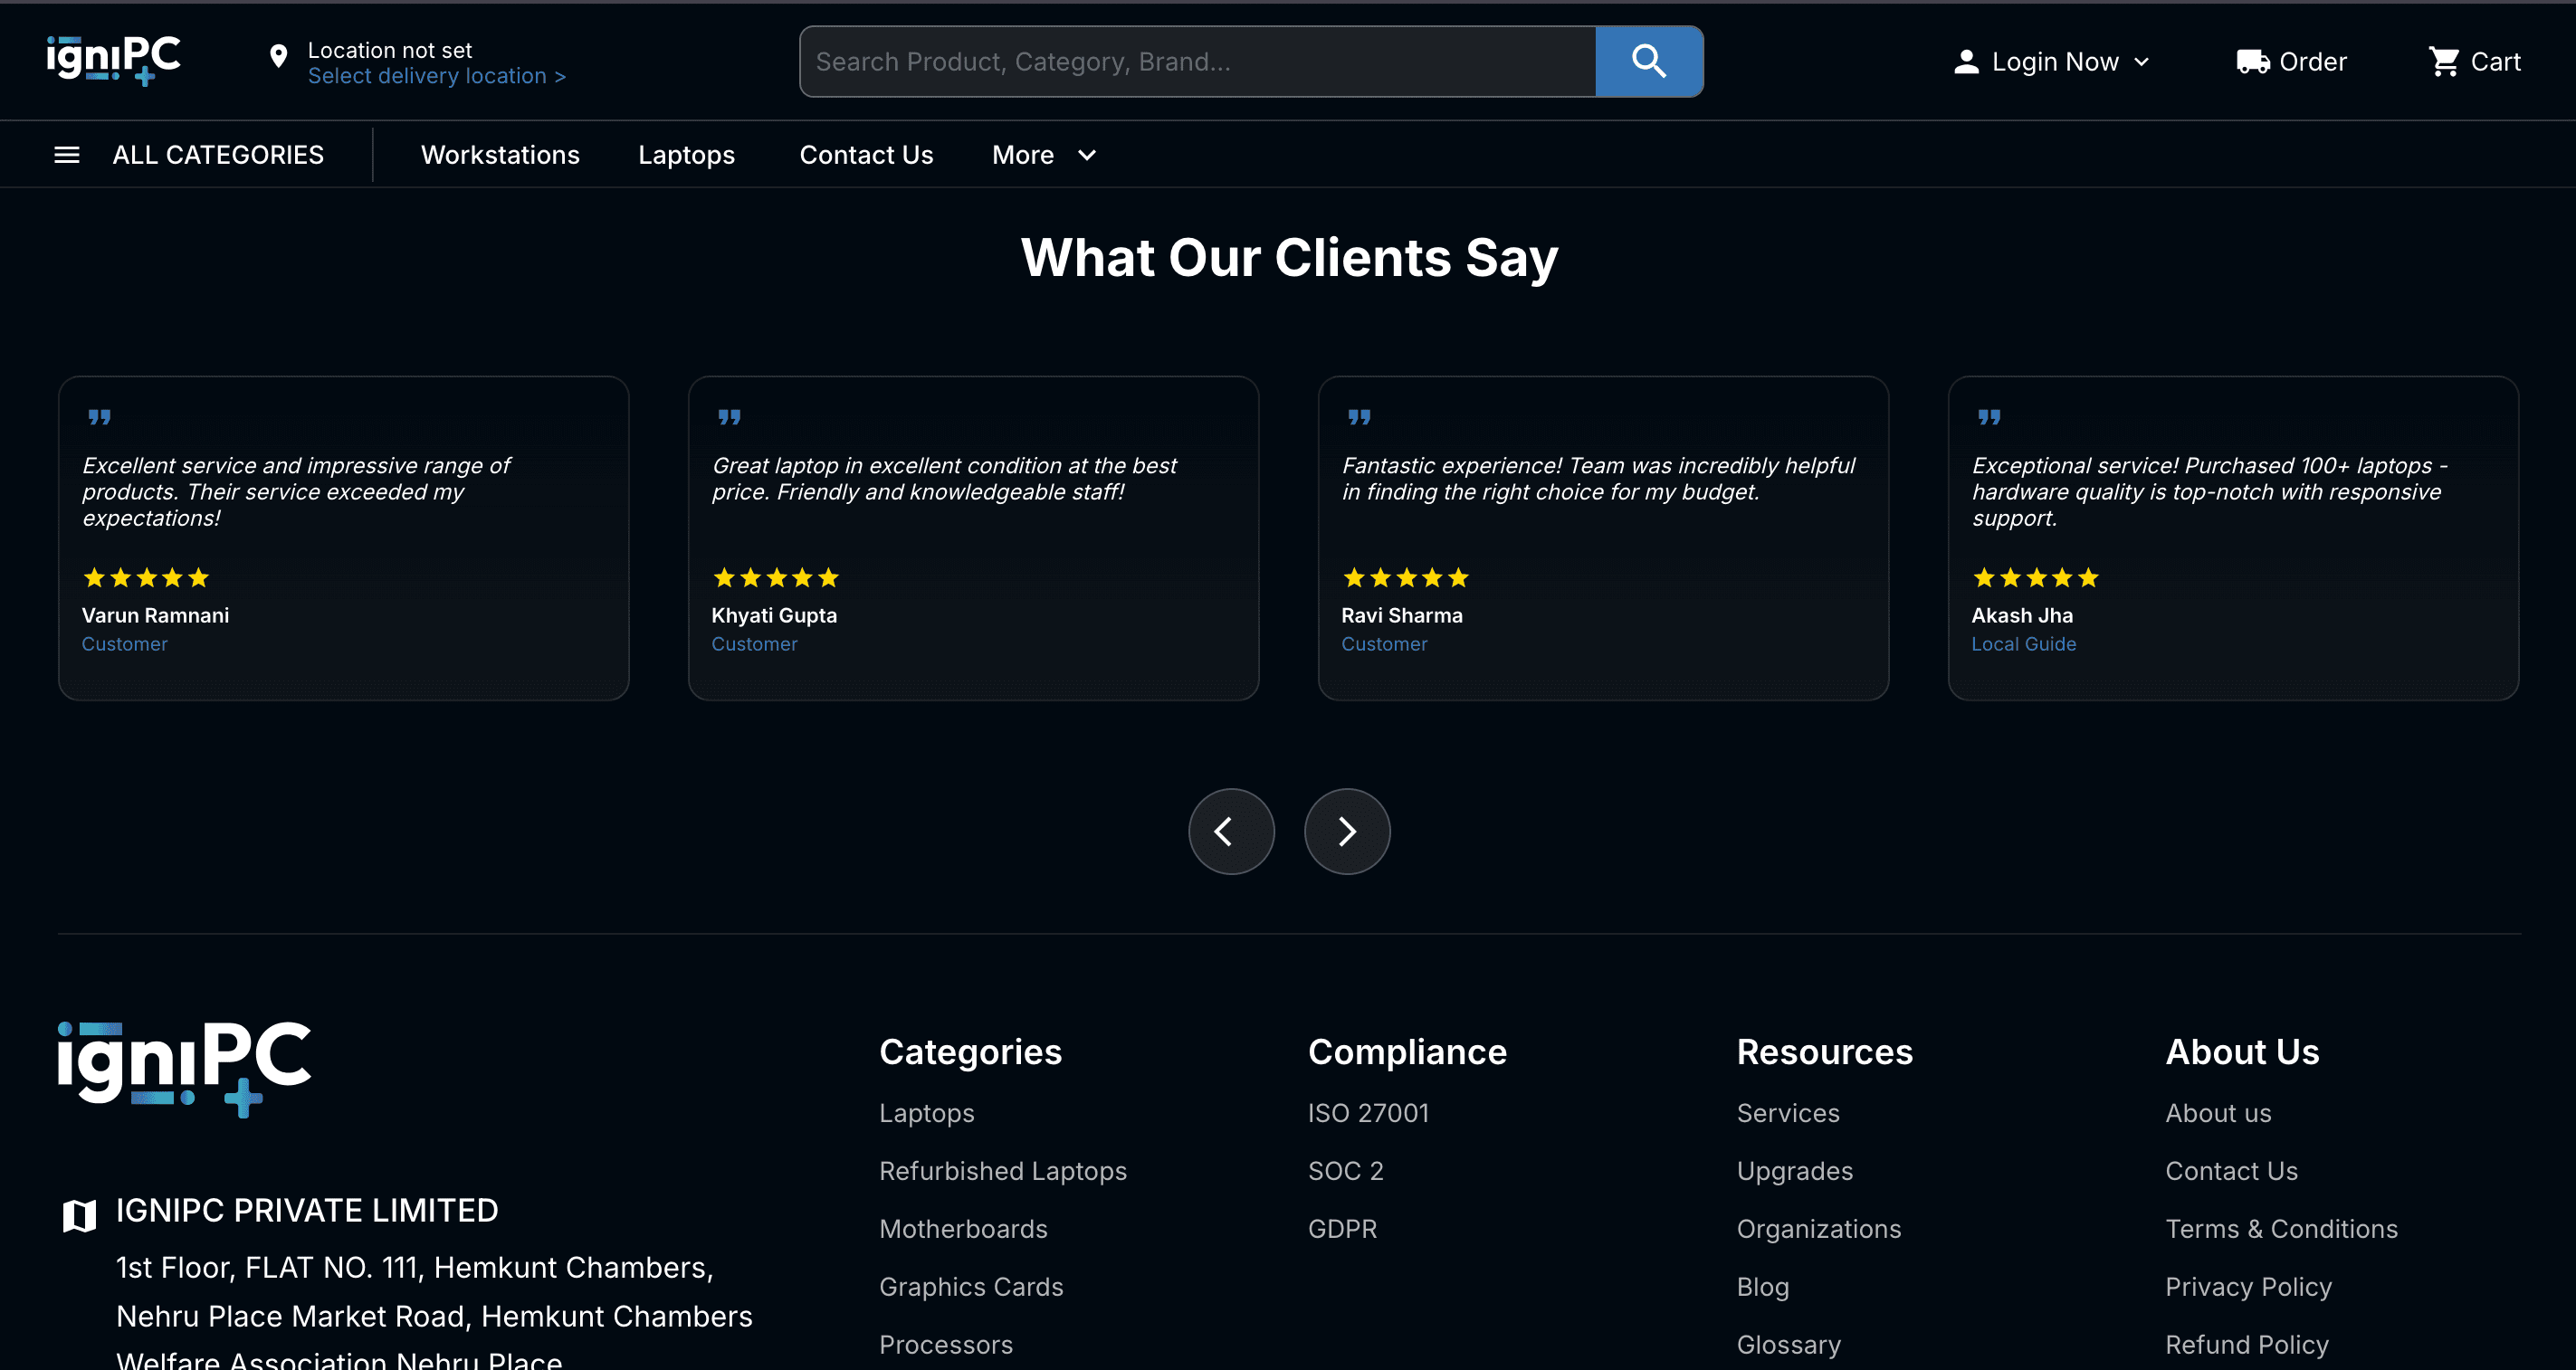Click quote icon on Varun Ramnani's testimonial

99,417
